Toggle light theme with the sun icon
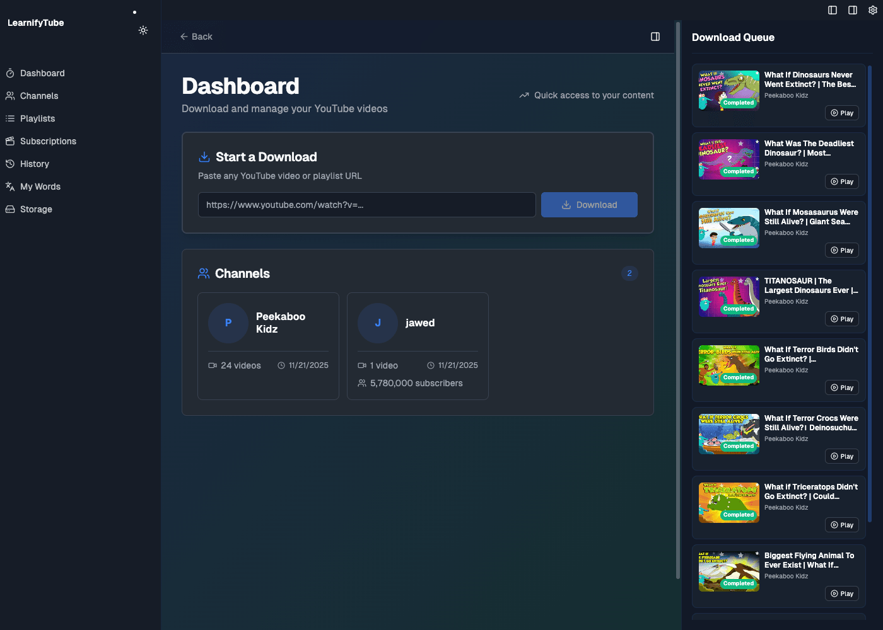Viewport: 883px width, 630px height. pyautogui.click(x=143, y=30)
